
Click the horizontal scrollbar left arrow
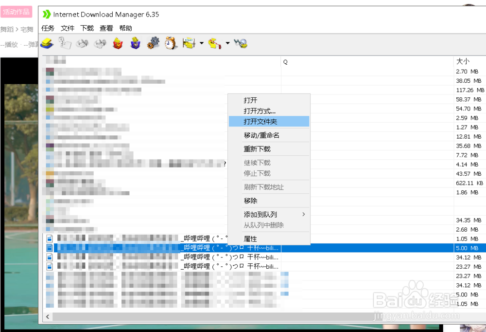click(x=48, y=317)
